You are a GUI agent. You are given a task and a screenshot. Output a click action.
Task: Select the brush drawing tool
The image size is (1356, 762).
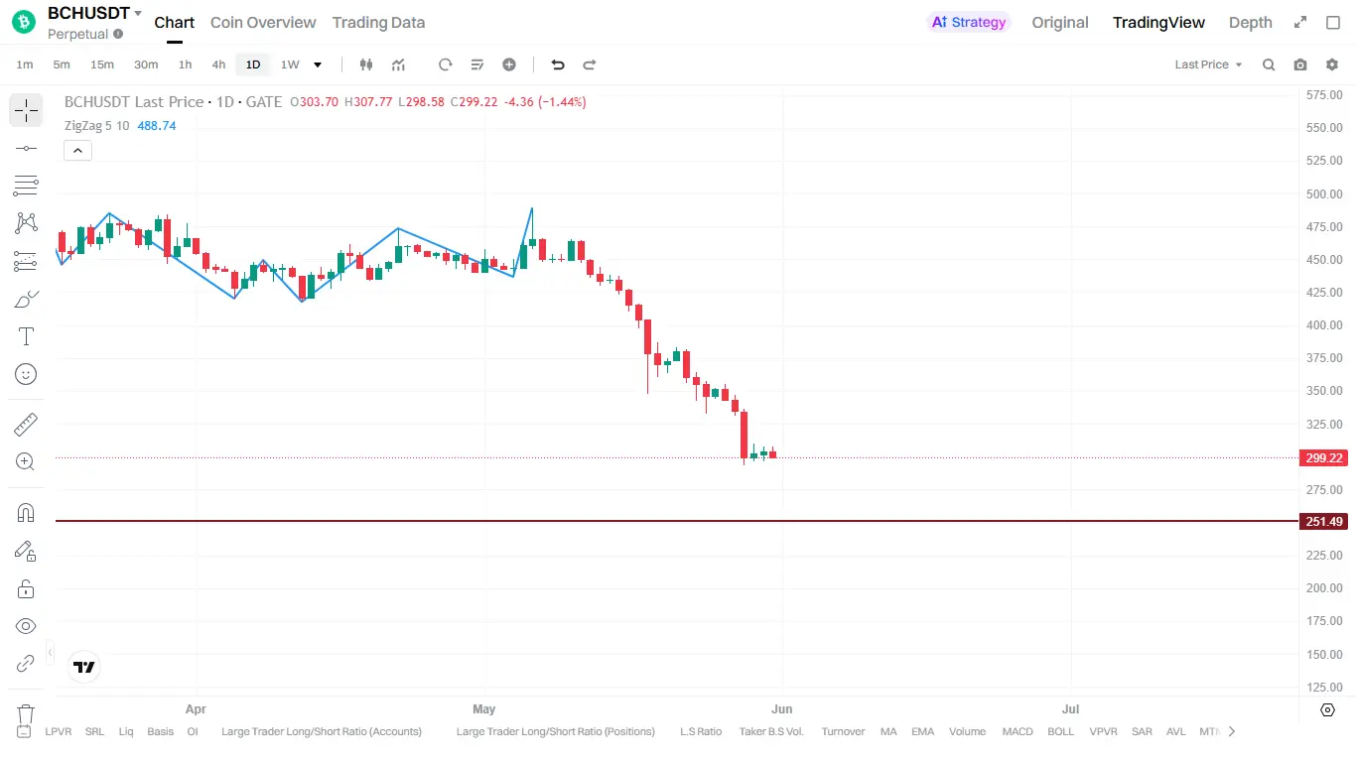tap(26, 299)
